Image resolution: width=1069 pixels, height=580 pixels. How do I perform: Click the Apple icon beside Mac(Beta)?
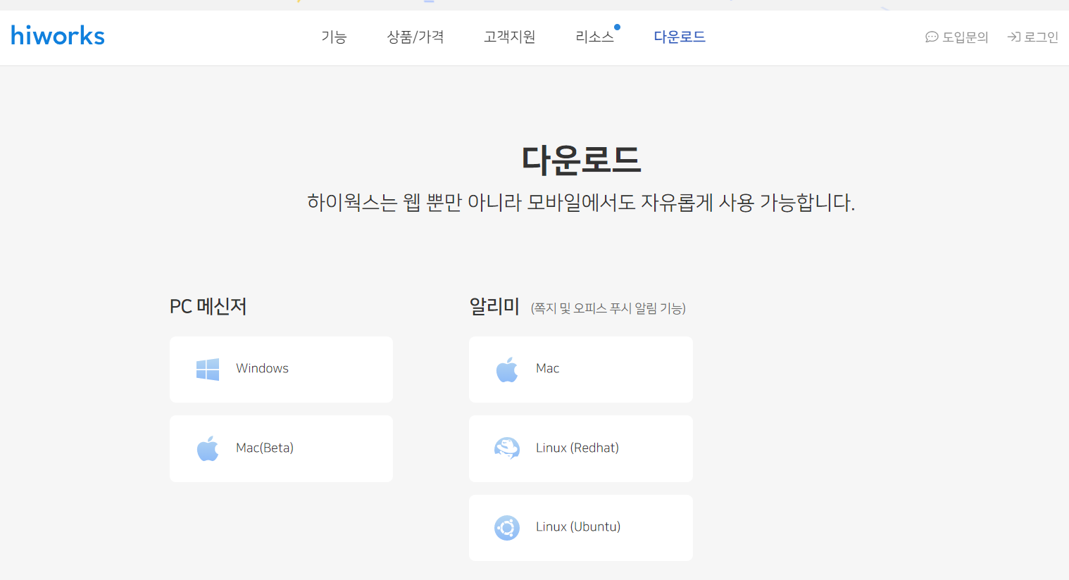coord(208,448)
